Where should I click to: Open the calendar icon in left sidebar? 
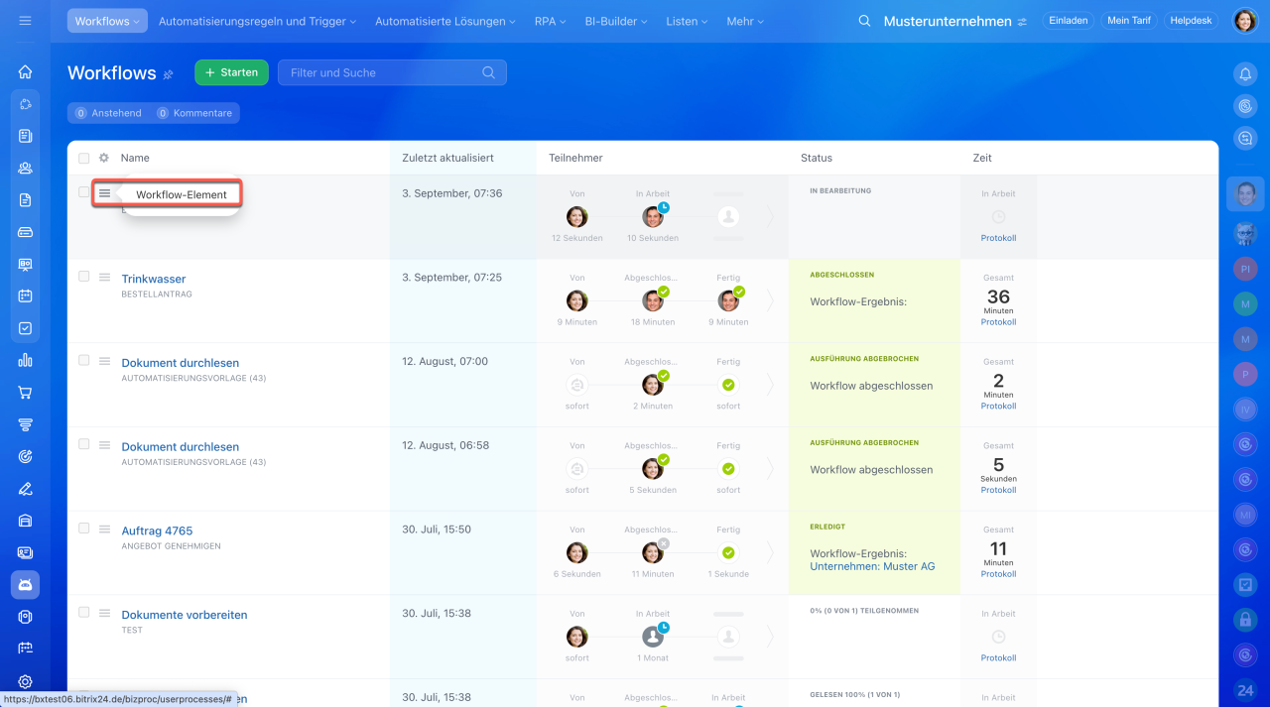pyautogui.click(x=25, y=295)
